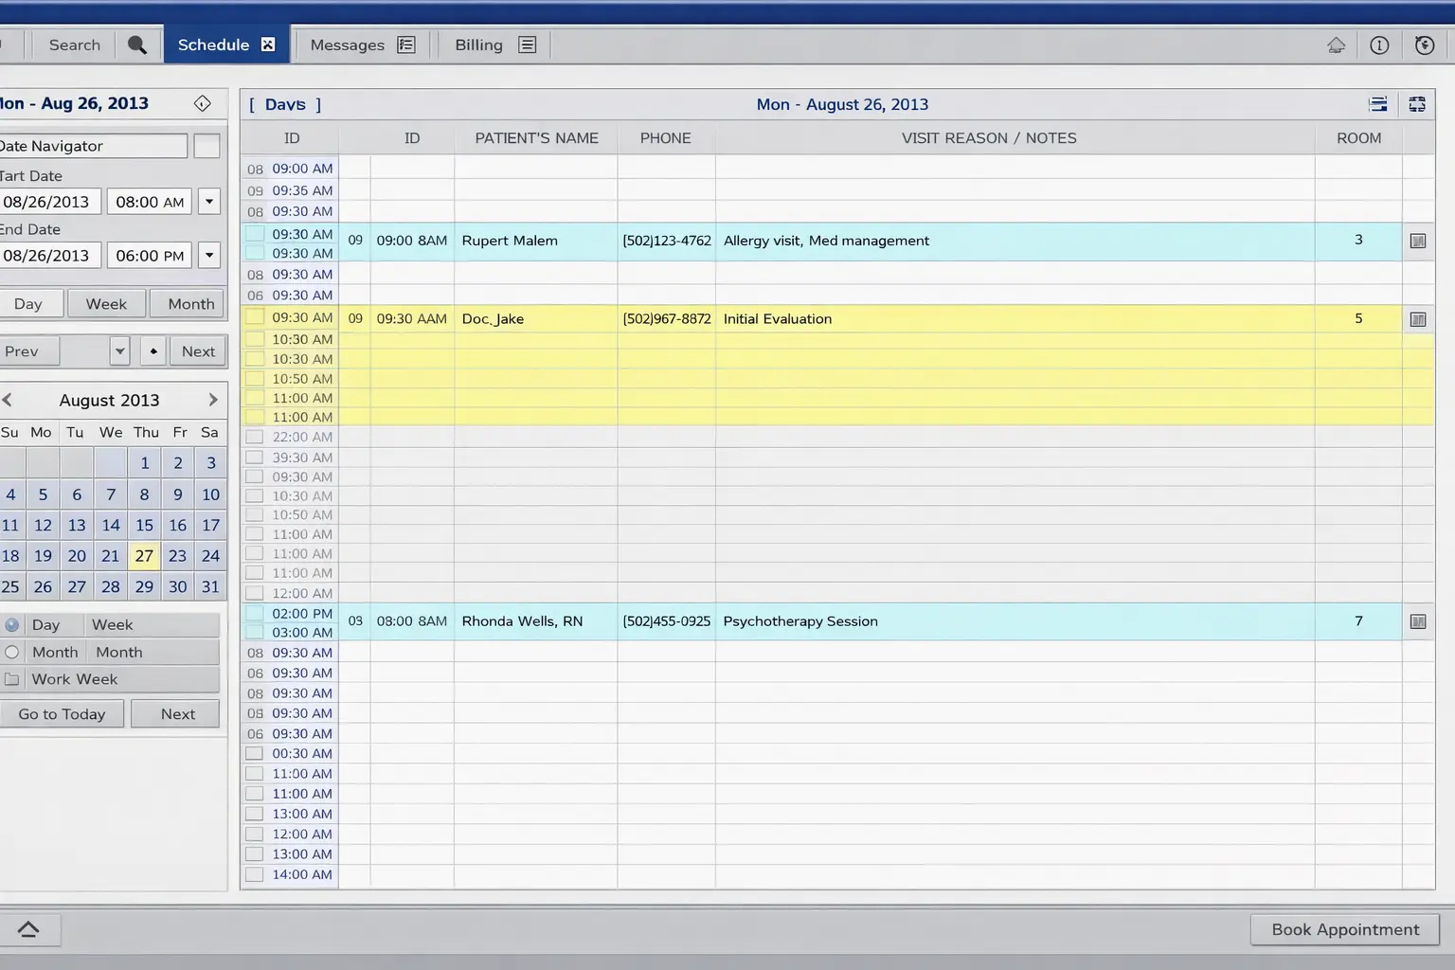Click the list view icon above the schedule
Image resolution: width=1455 pixels, height=970 pixels.
(x=1378, y=104)
